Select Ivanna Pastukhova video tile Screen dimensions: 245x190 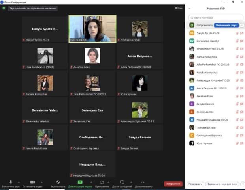[45, 137]
